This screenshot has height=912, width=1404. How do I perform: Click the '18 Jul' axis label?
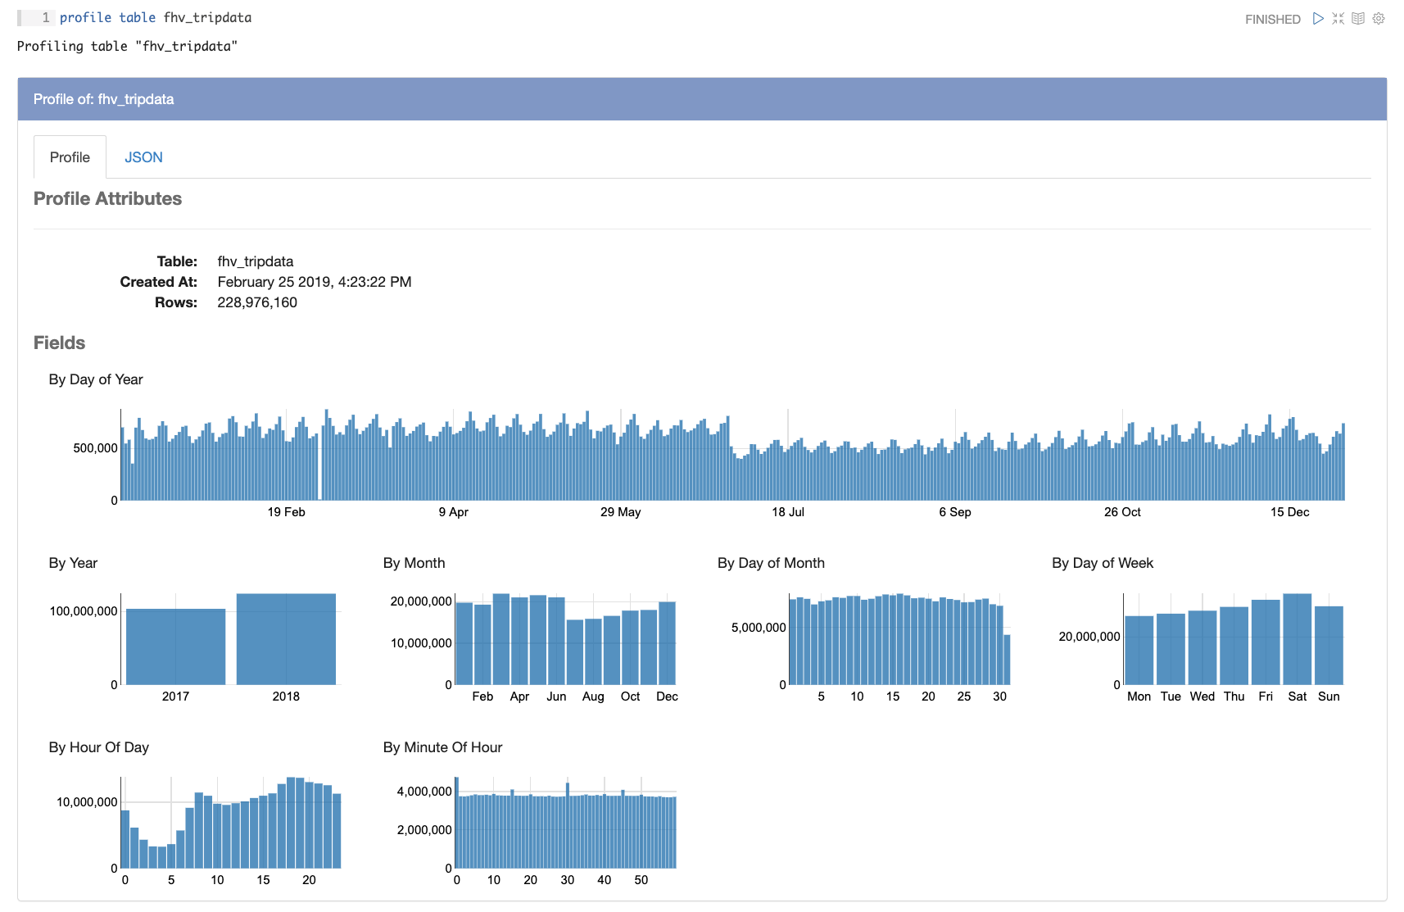tap(788, 512)
